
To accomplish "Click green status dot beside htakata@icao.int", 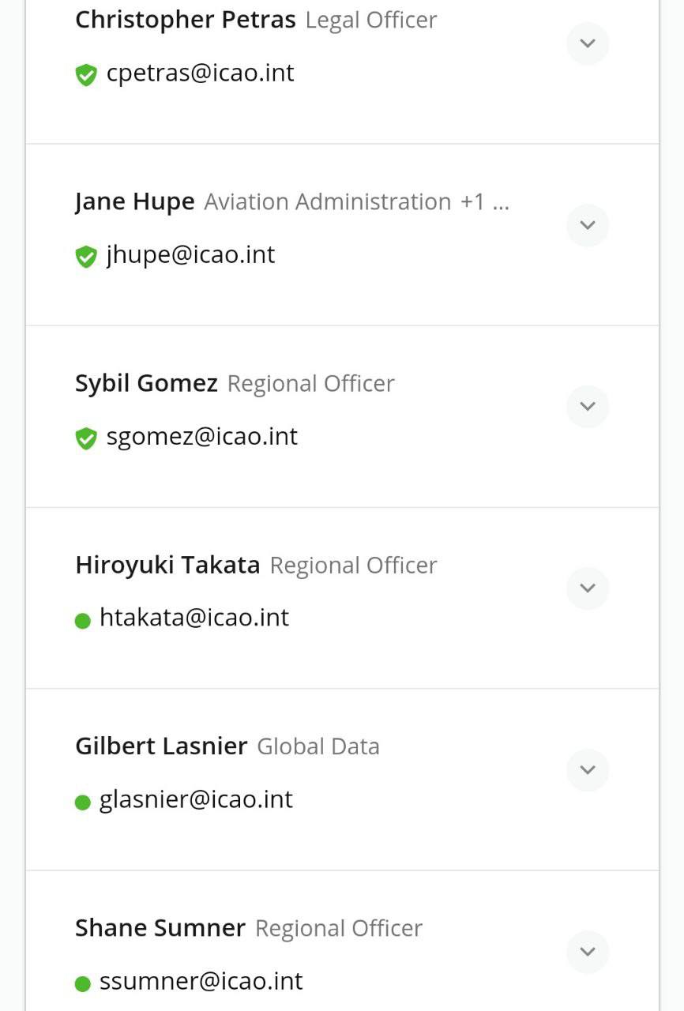I will tap(83, 621).
